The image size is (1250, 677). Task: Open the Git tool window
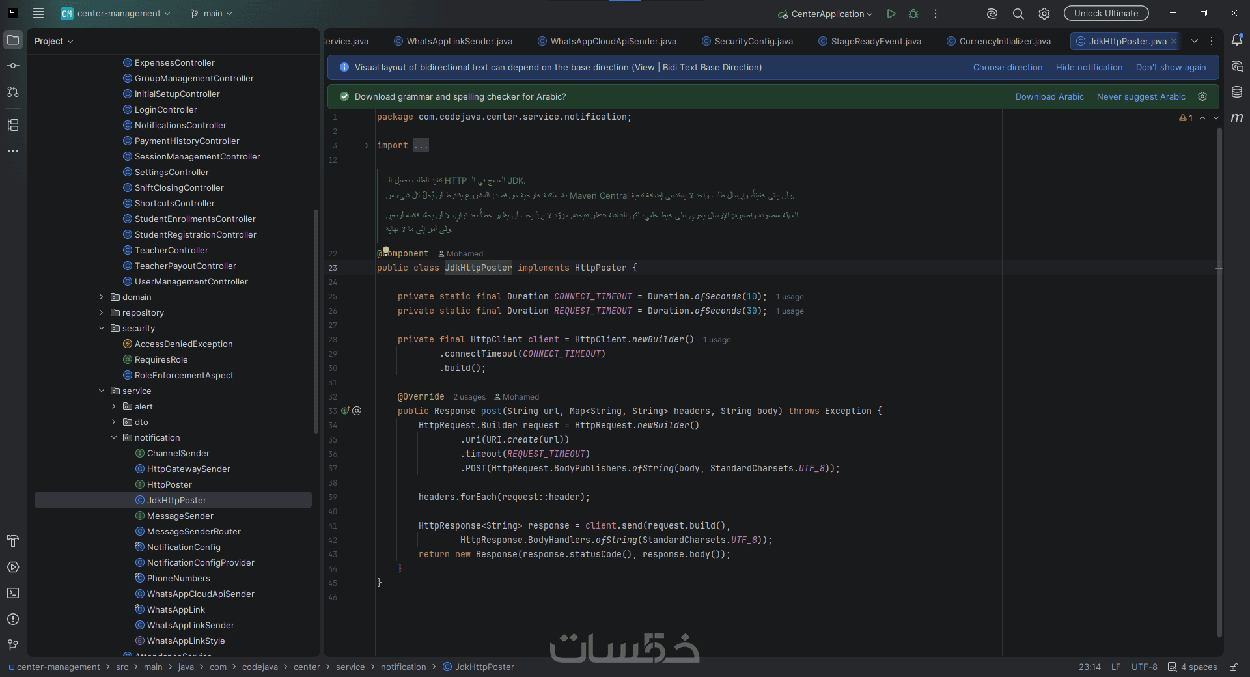(x=13, y=645)
